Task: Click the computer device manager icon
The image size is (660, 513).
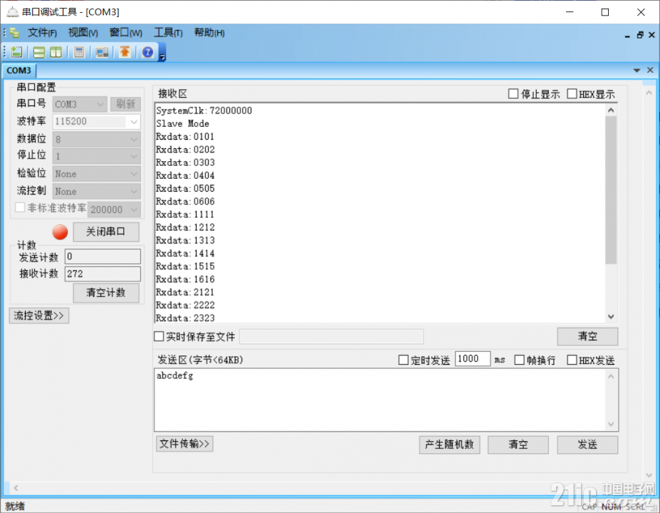Action: (x=102, y=52)
